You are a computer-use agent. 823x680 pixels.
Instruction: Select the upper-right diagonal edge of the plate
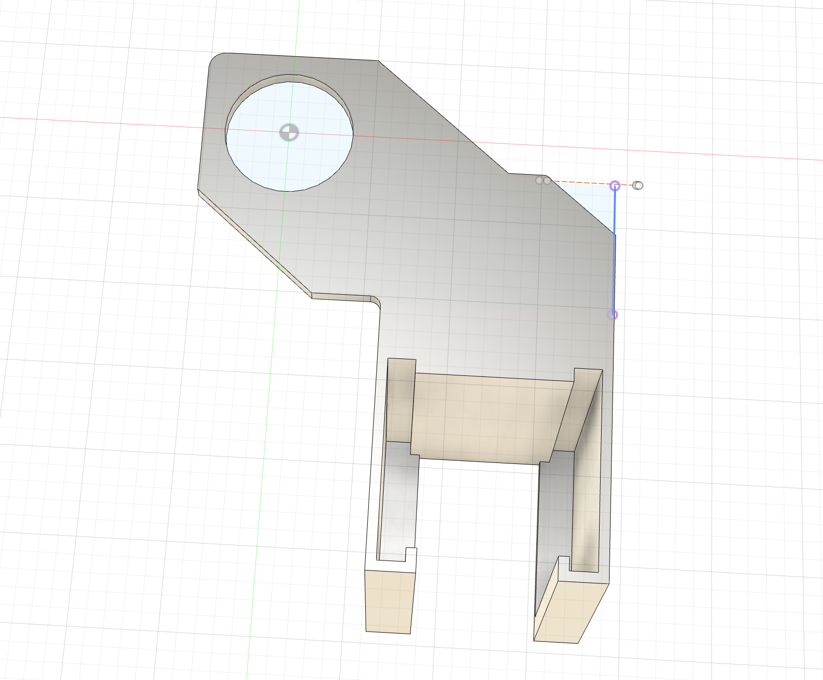[443, 117]
